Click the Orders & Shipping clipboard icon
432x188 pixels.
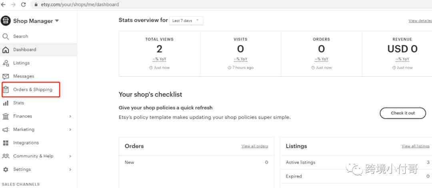pos(6,90)
